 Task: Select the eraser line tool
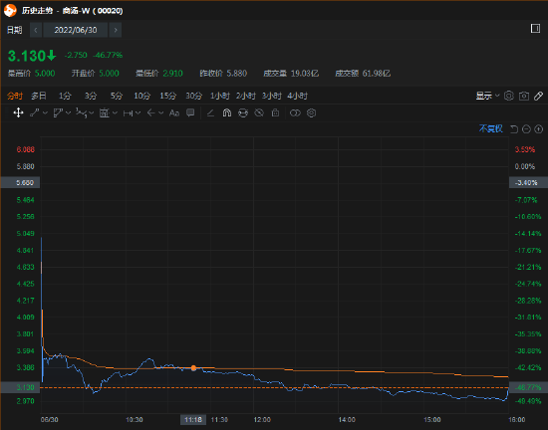[x=210, y=112]
